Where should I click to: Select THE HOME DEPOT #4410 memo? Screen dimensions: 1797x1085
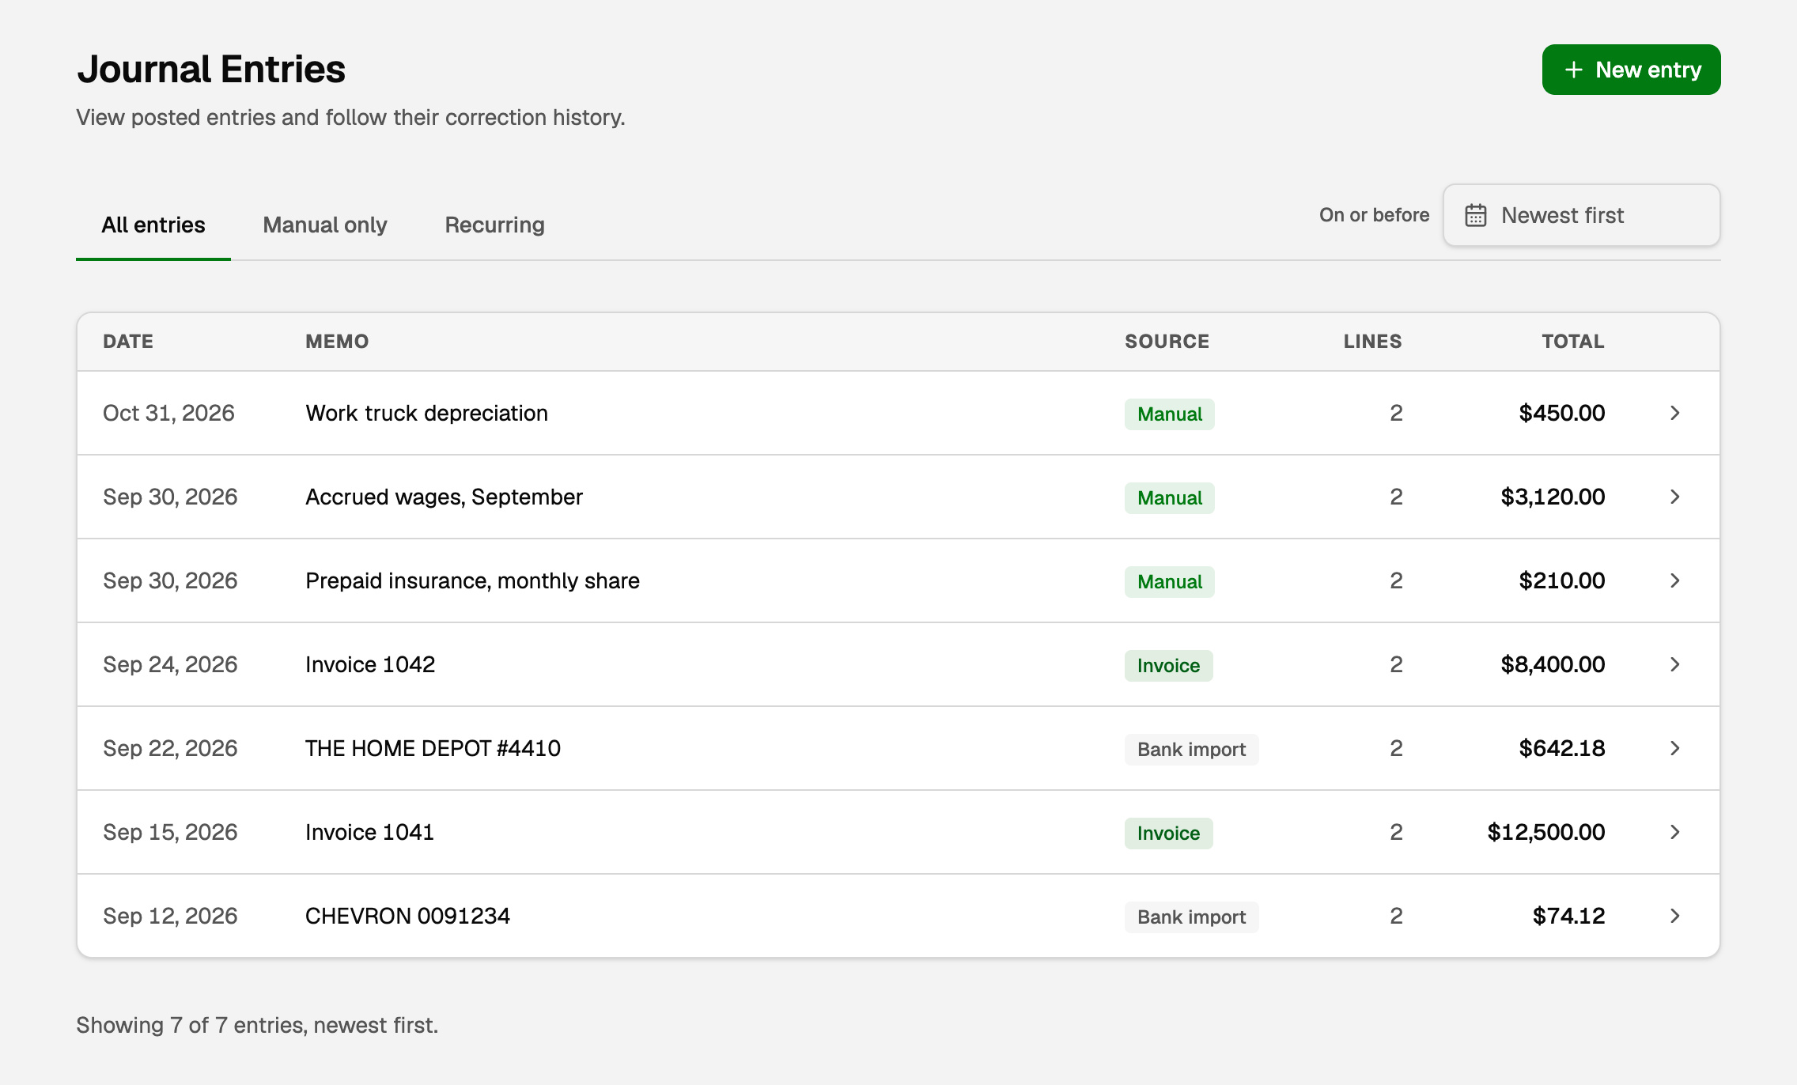tap(433, 748)
